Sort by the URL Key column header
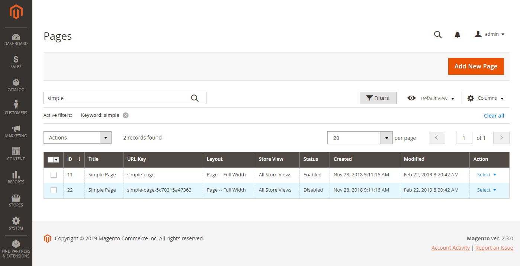 163,159
